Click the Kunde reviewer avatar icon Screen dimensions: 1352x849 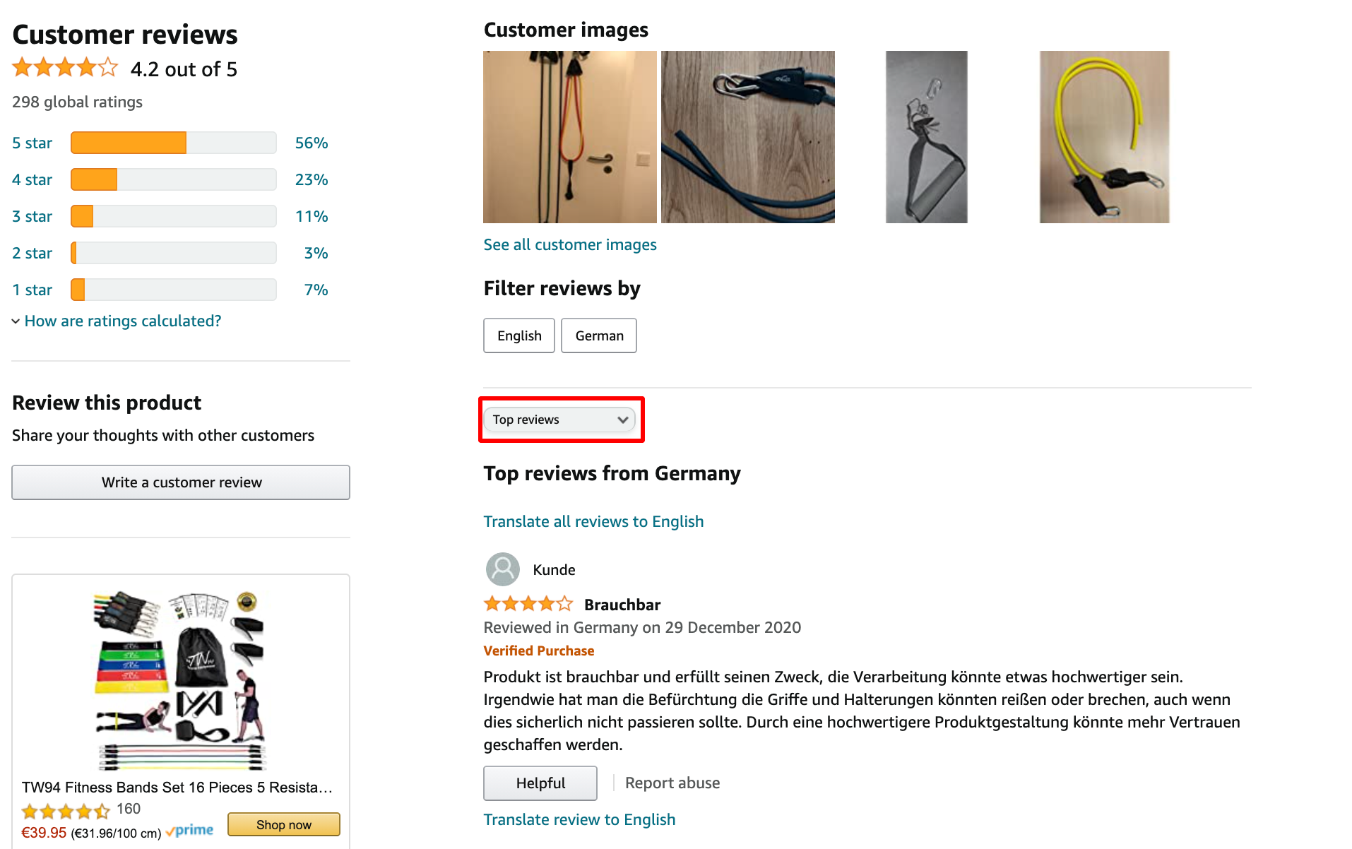tap(502, 569)
